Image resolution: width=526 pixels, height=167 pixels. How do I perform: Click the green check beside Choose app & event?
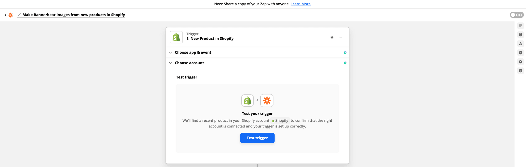pos(345,53)
